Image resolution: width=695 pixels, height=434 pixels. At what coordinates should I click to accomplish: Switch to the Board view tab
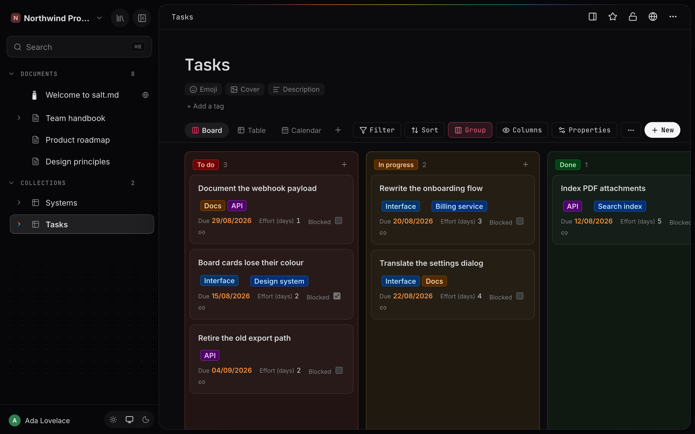click(x=207, y=130)
